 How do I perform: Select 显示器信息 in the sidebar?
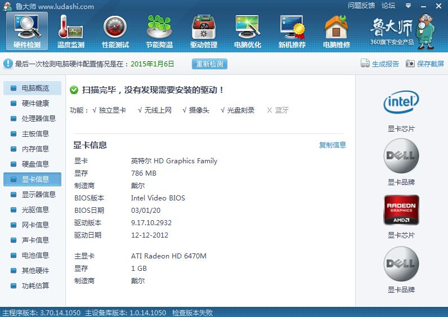pyautogui.click(x=32, y=194)
